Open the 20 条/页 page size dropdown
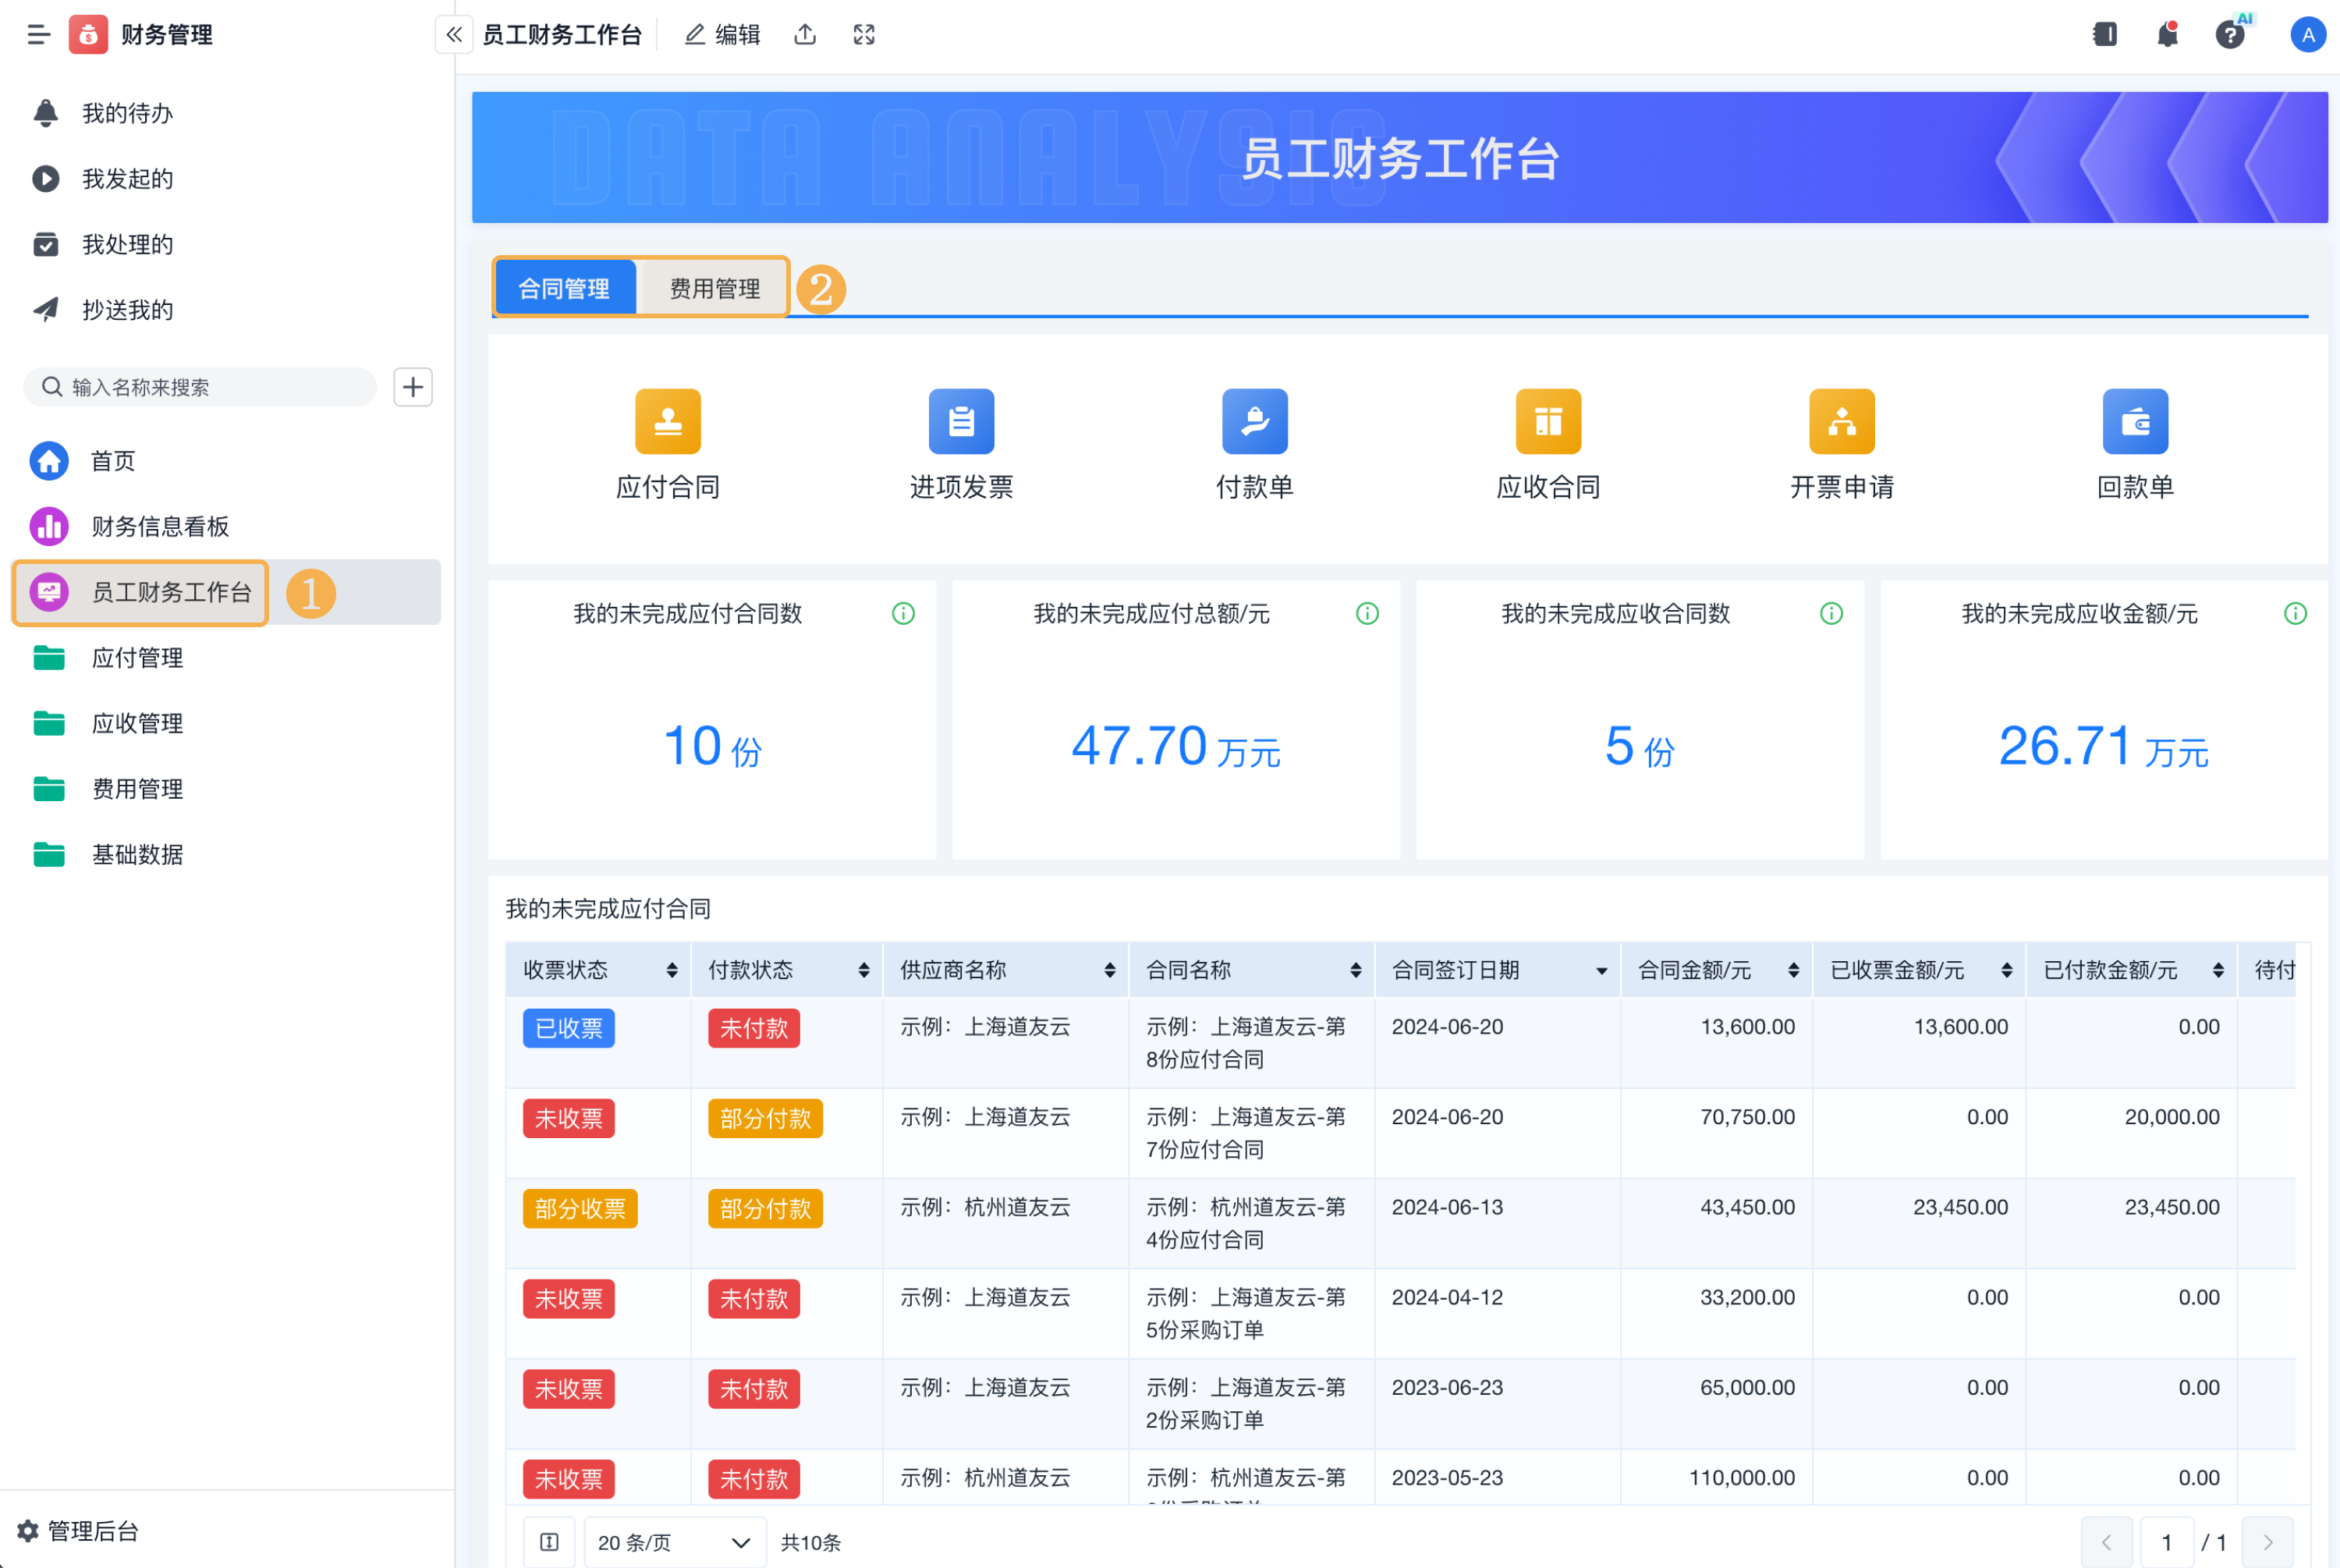The height and width of the screenshot is (1568, 2340). (674, 1542)
